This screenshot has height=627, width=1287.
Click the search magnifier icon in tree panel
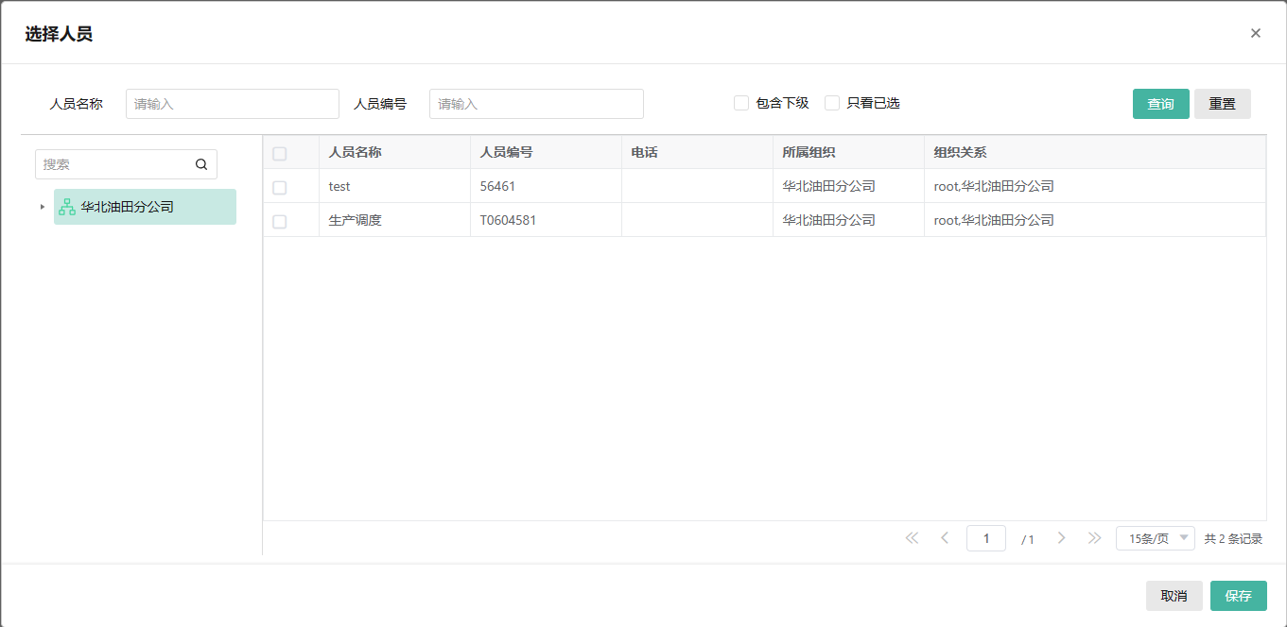click(201, 164)
